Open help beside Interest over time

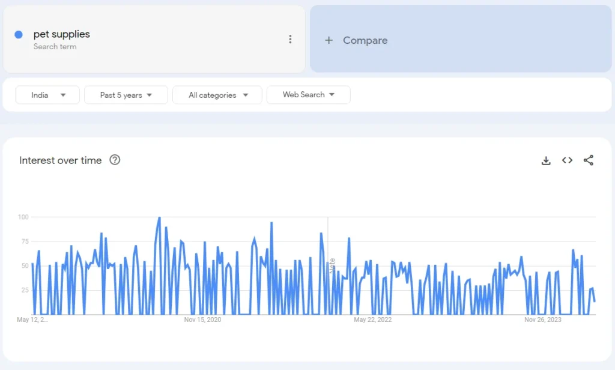tap(115, 160)
